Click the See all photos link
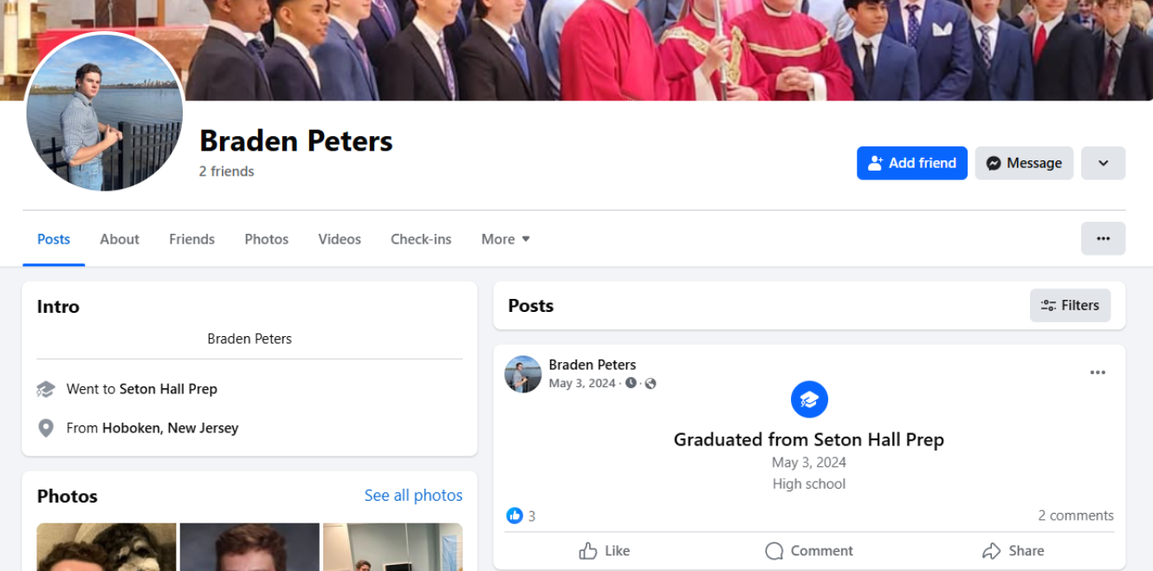1153x571 pixels. pyautogui.click(x=413, y=496)
